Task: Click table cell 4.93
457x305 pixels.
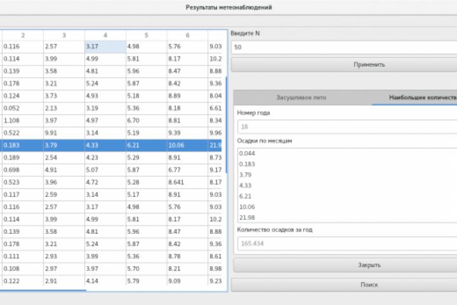Action: click(105, 96)
